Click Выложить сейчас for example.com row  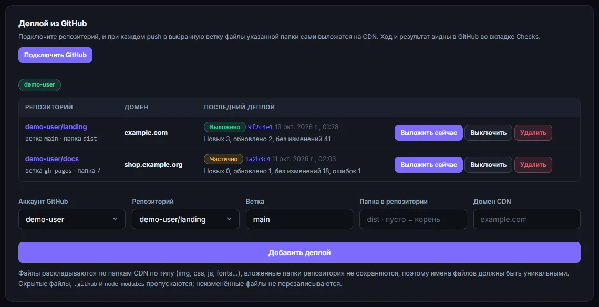[429, 133]
